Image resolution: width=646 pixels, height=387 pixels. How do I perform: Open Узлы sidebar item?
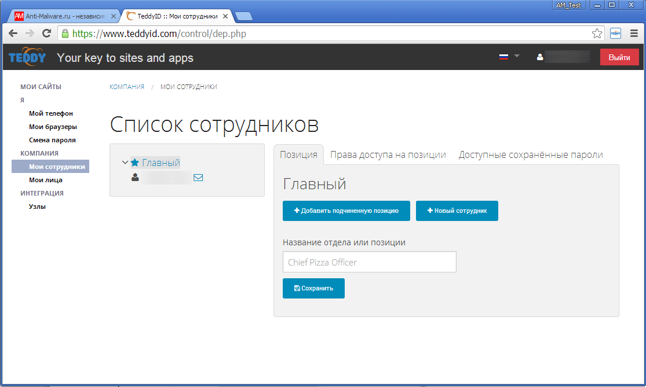(37, 207)
